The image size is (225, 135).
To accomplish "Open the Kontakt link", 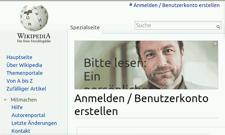I will [x=21, y=131].
